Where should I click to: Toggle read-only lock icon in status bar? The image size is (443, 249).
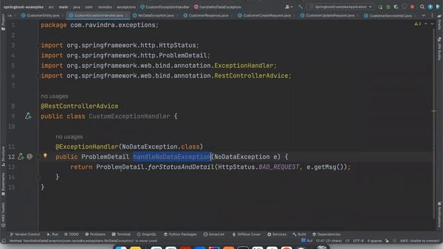point(387,241)
